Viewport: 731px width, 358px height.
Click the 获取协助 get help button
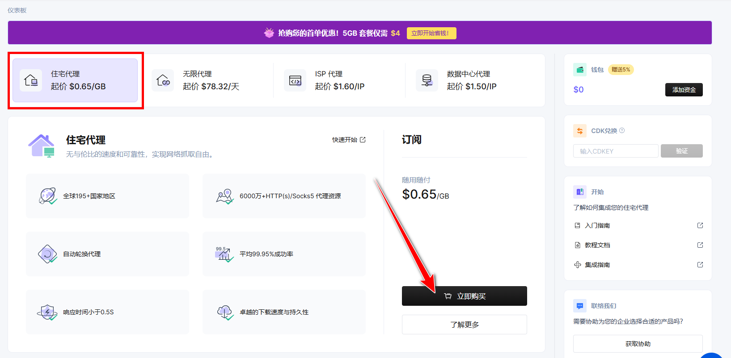point(638,344)
